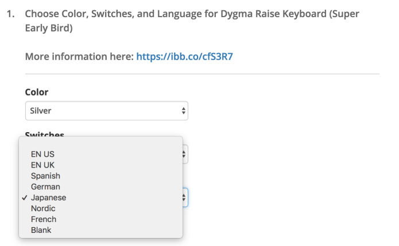Choose the EN UK layout option
This screenshot has height=246, width=399.
[42, 165]
